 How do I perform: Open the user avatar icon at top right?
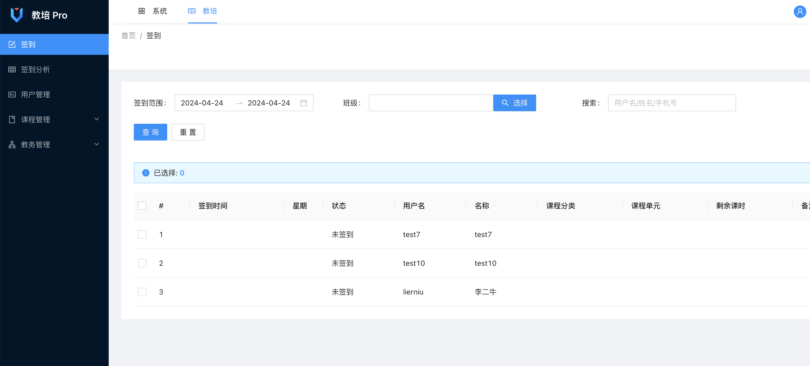tap(800, 12)
